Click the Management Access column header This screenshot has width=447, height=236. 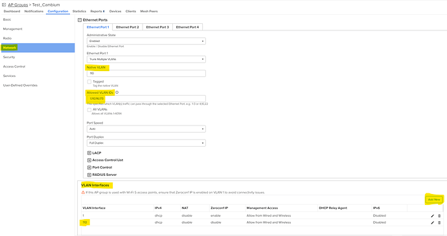262,208
